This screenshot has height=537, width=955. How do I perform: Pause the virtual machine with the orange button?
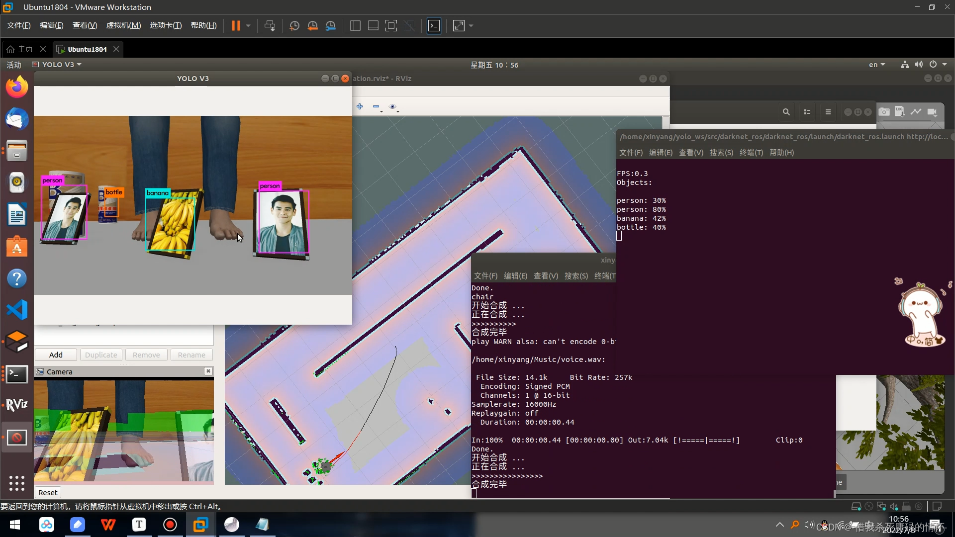tap(236, 25)
